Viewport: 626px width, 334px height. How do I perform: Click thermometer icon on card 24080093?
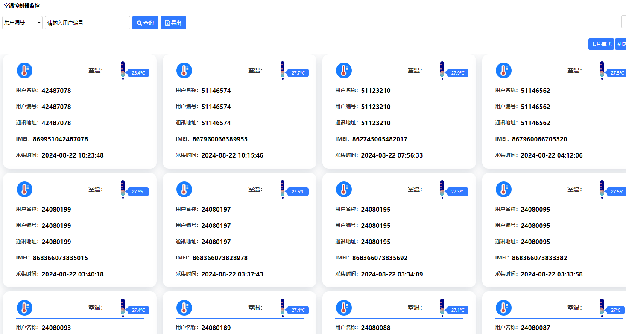pos(24,308)
